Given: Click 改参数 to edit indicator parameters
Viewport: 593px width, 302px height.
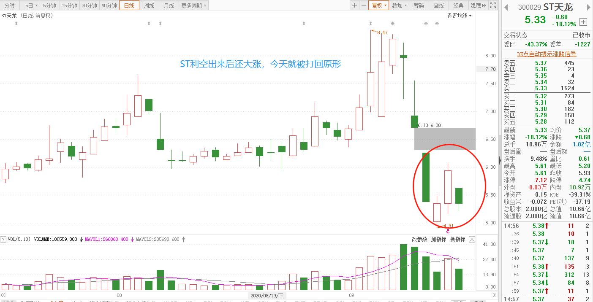Looking at the screenshot, I should (x=419, y=239).
